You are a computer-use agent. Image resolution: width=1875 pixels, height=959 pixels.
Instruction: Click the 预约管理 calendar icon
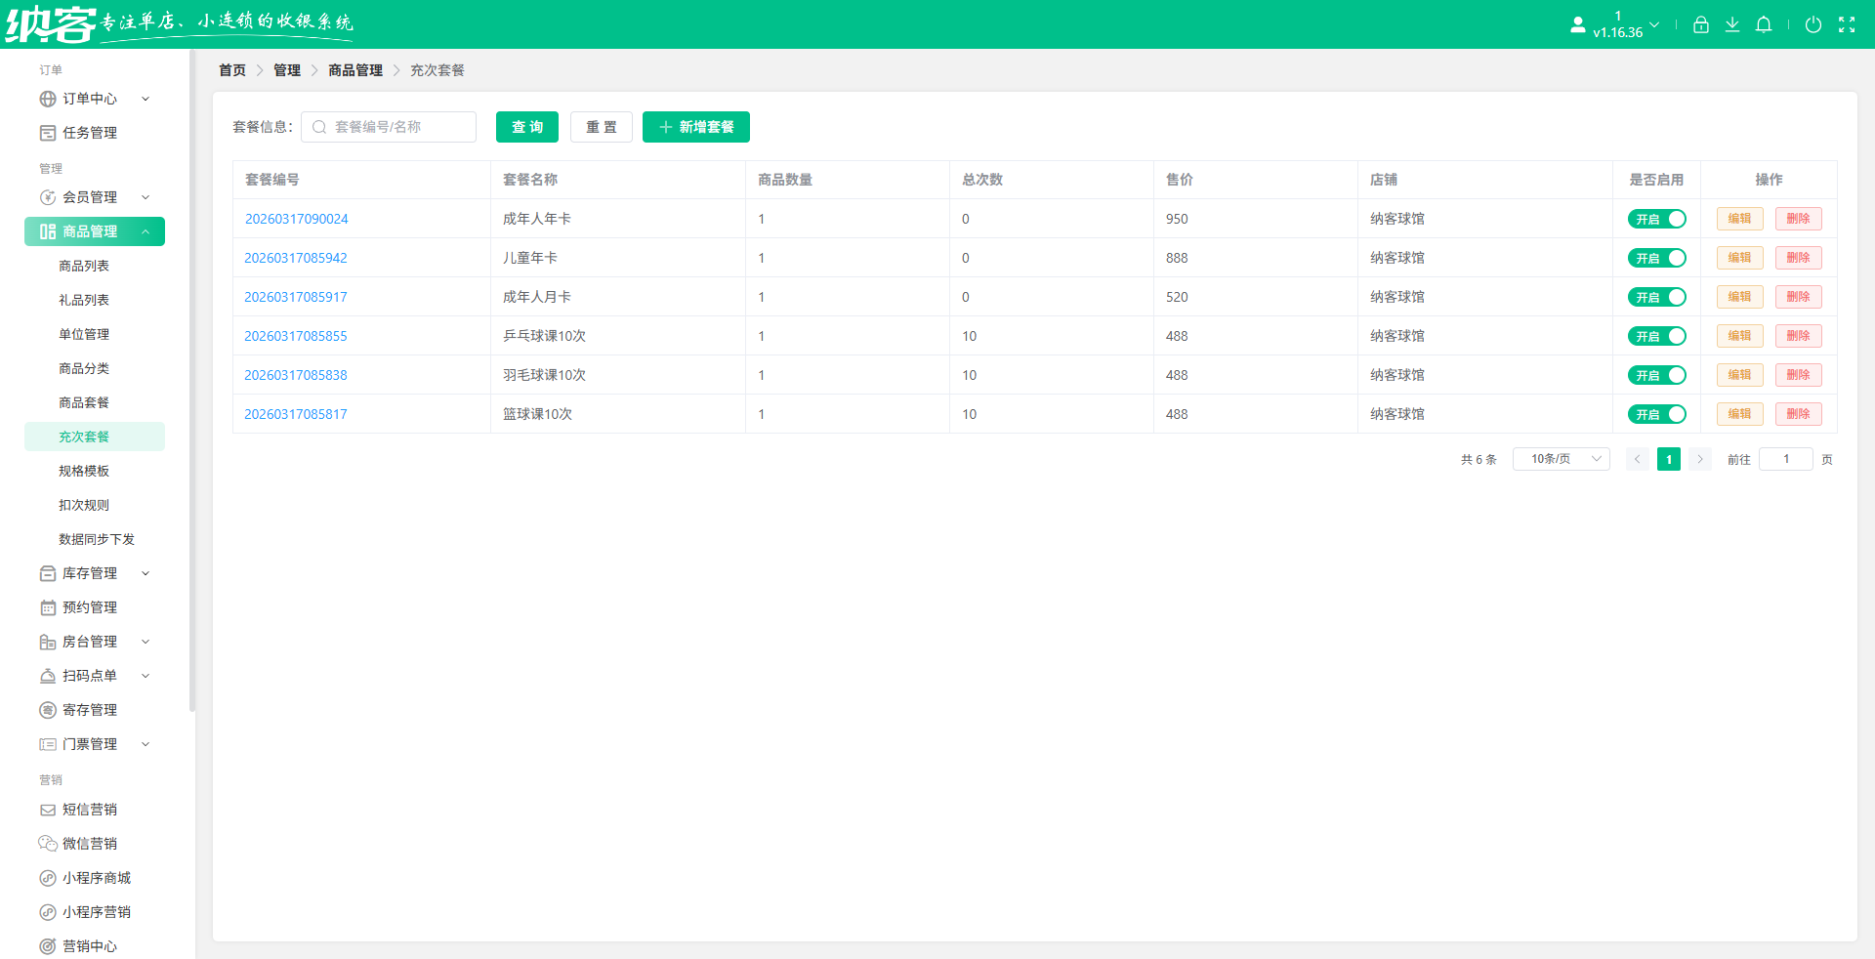pos(48,607)
